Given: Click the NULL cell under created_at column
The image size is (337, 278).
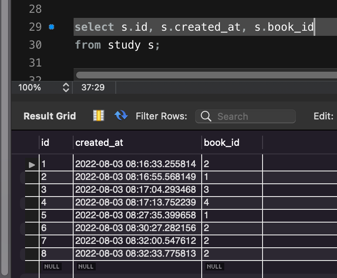Looking at the screenshot, I should [86, 266].
